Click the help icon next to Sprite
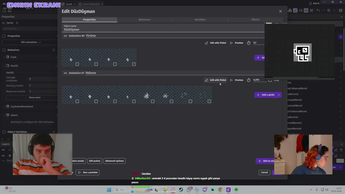 (x=17, y=23)
